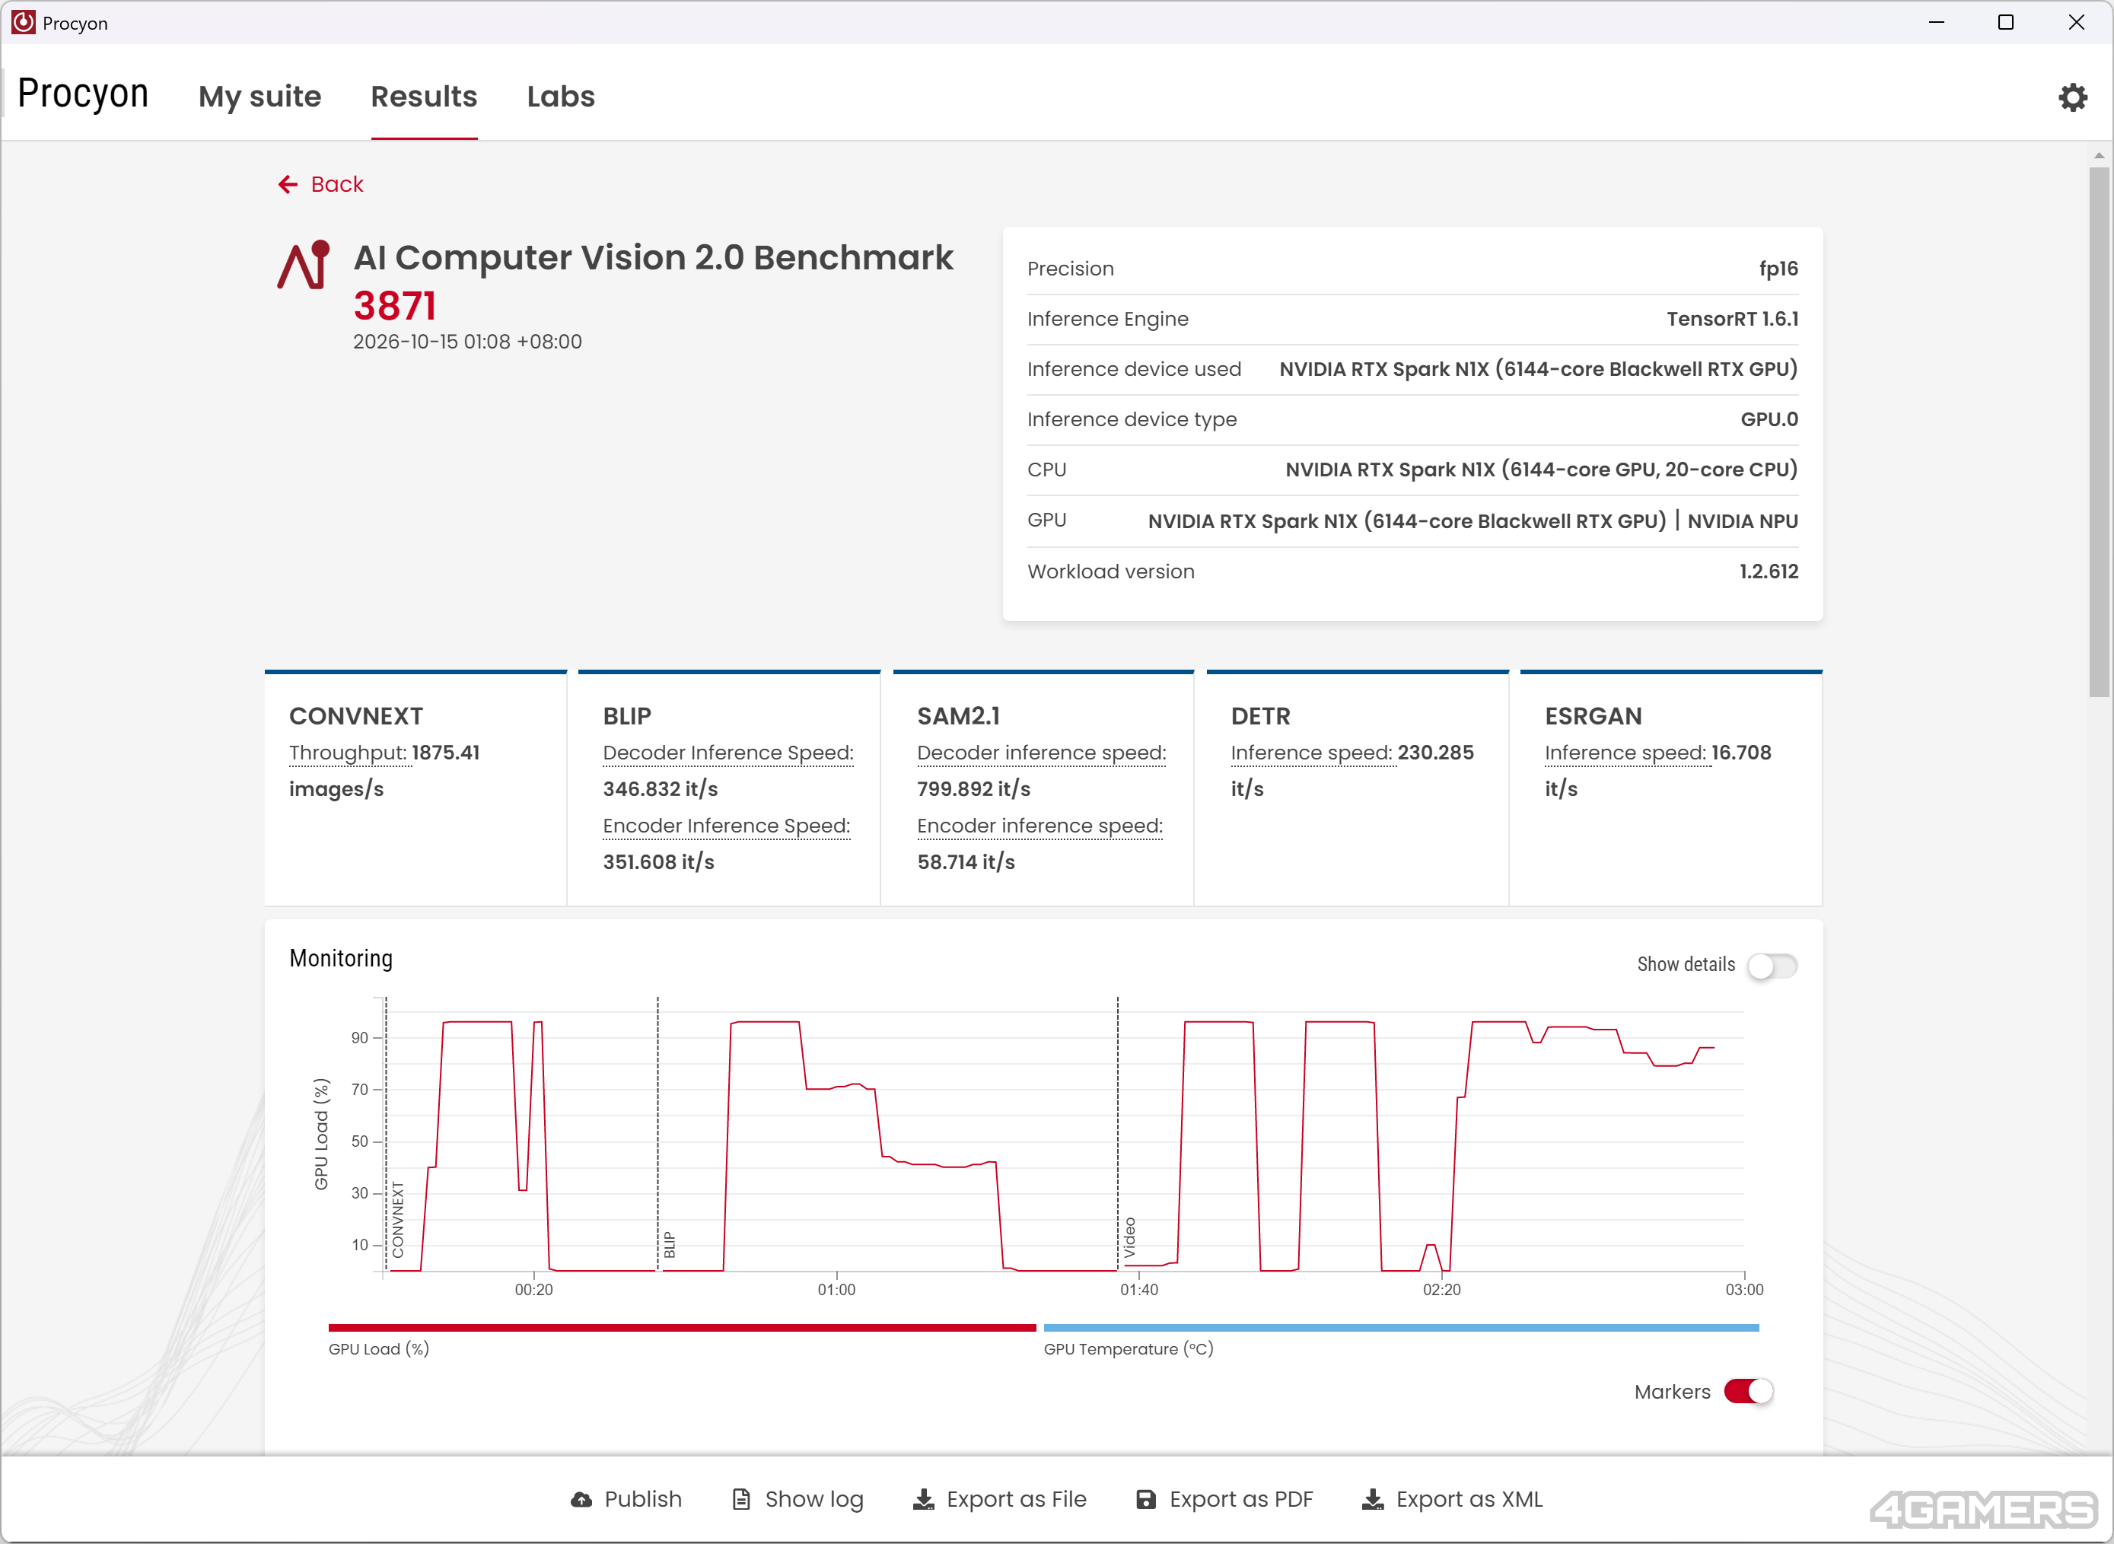The height and width of the screenshot is (1544, 2114).
Task: Export the result as File
Action: 1017,1499
